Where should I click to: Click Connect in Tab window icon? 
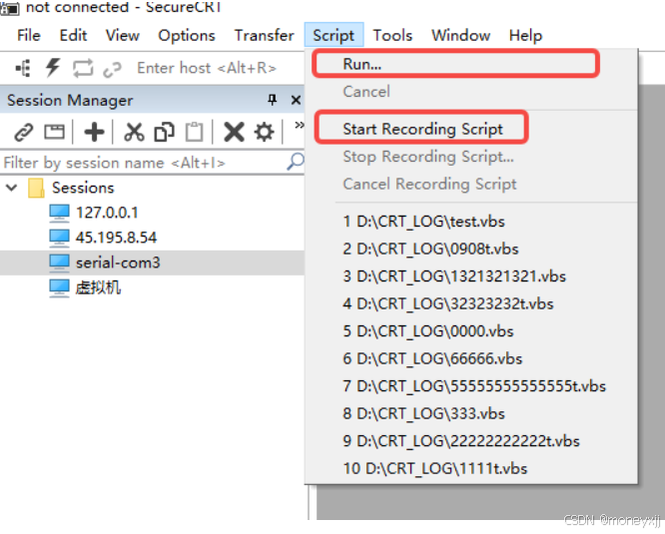click(55, 132)
